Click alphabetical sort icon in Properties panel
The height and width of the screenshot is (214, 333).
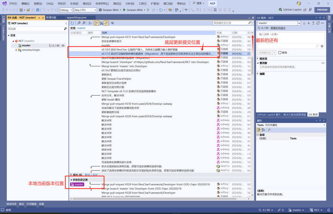pyautogui.click(x=264, y=130)
